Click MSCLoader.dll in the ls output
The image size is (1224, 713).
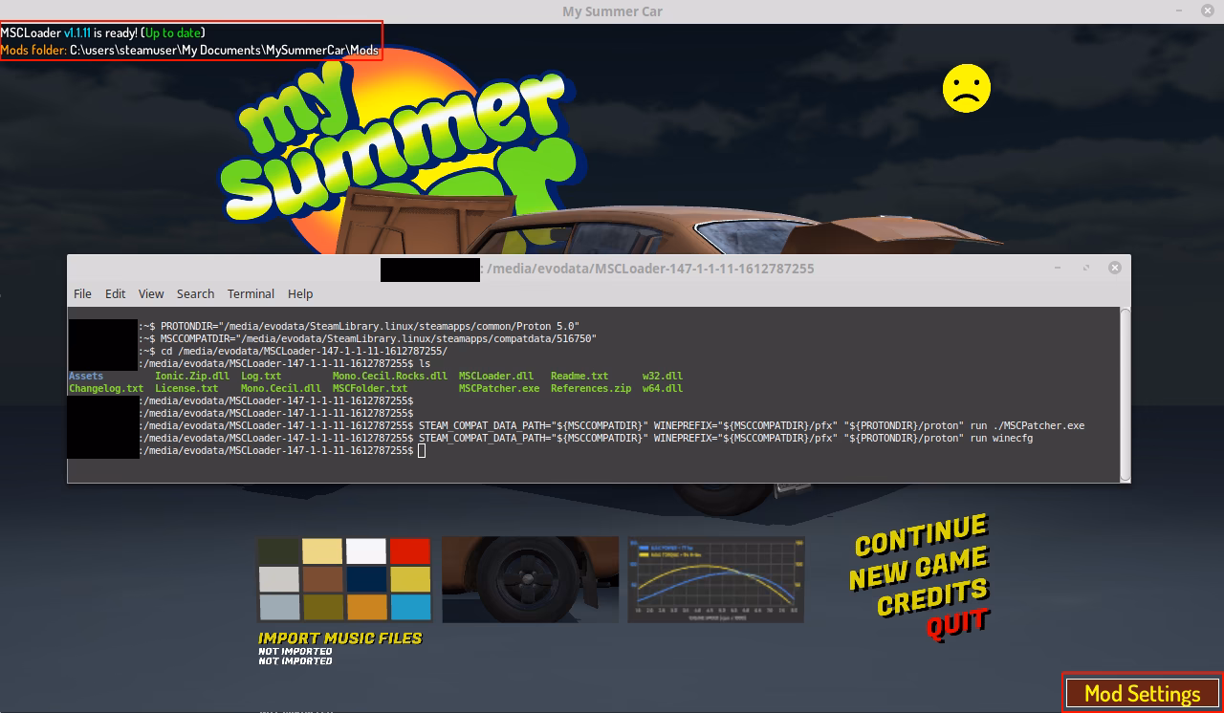pyautogui.click(x=496, y=377)
